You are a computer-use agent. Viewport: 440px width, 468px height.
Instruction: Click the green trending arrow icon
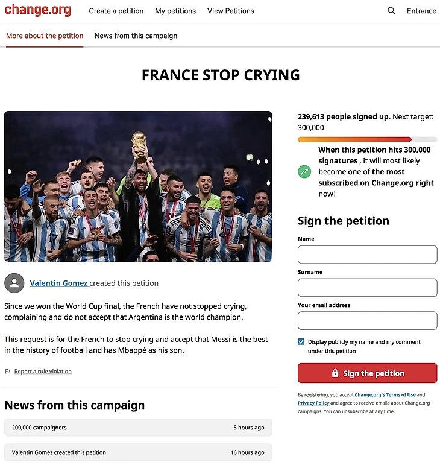coord(305,172)
